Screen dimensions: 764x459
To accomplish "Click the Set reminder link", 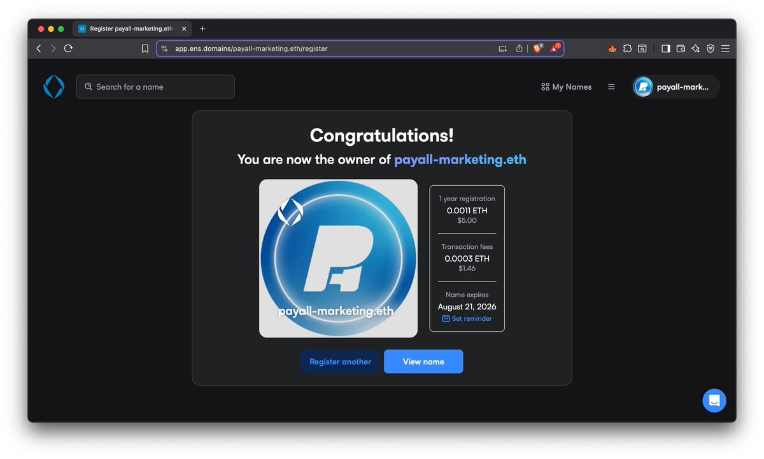I will (x=467, y=318).
